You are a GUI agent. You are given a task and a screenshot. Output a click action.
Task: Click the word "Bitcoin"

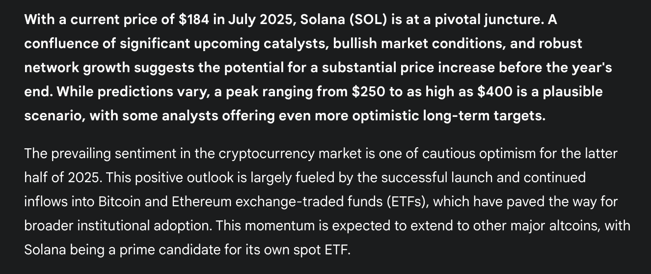click(121, 202)
